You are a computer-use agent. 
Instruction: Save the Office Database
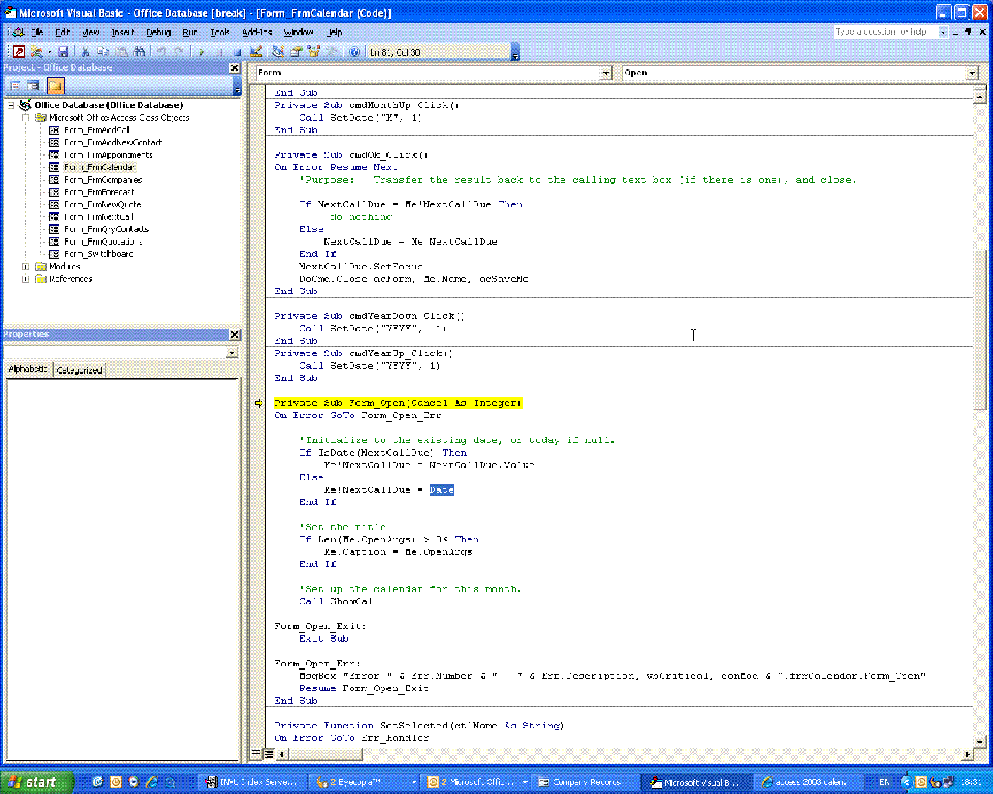coord(63,51)
